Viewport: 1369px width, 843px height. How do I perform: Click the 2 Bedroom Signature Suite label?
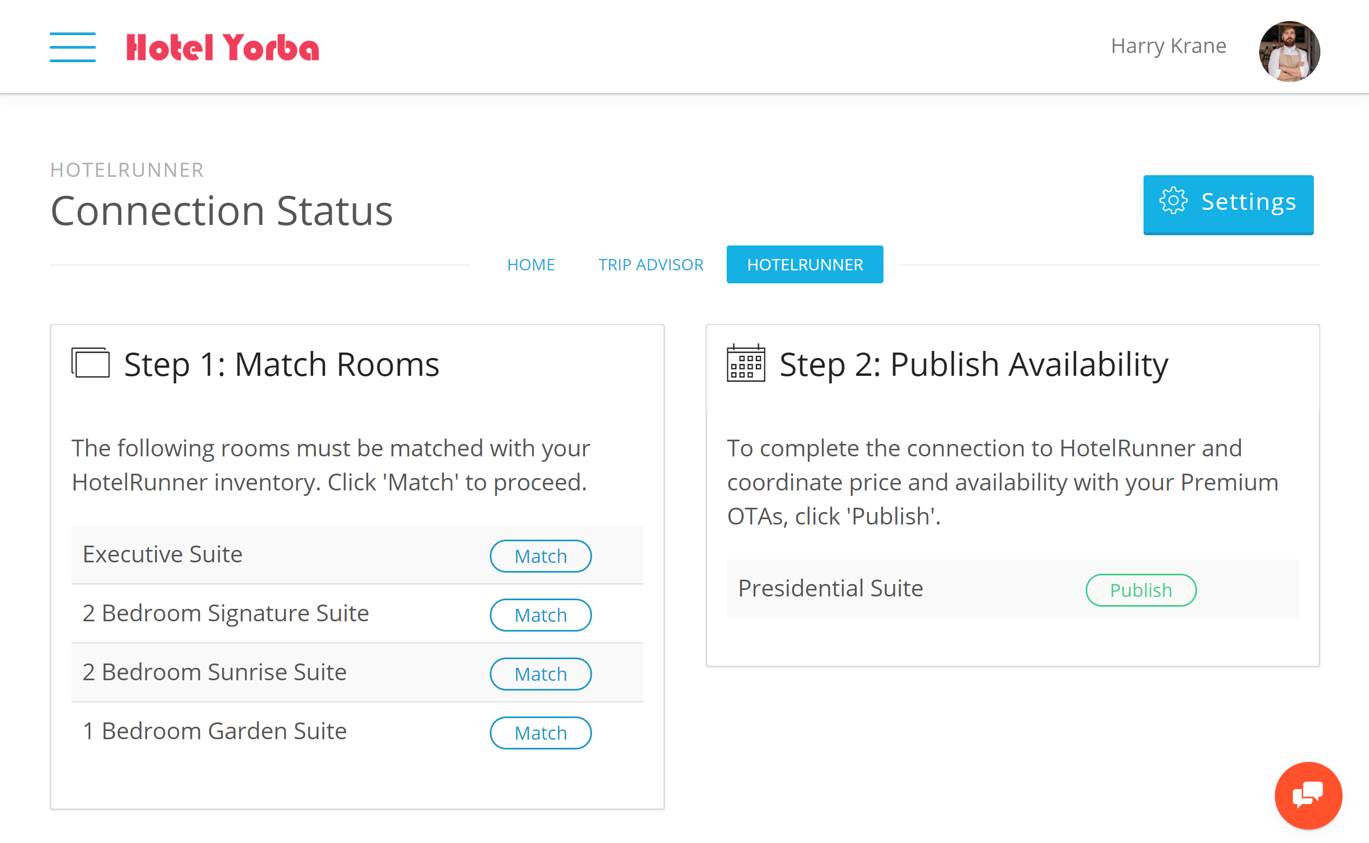tap(225, 613)
